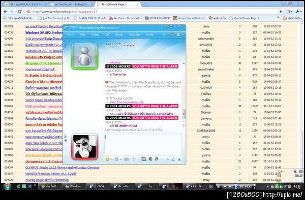
Task: Click the Video menu in Messenger
Action: (95, 35)
